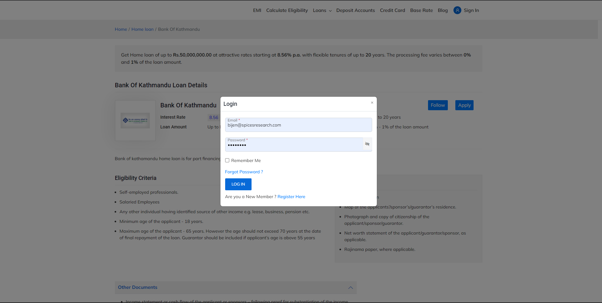This screenshot has height=303, width=602.
Task: Click the Interest Rate label
Action: [x=173, y=117]
